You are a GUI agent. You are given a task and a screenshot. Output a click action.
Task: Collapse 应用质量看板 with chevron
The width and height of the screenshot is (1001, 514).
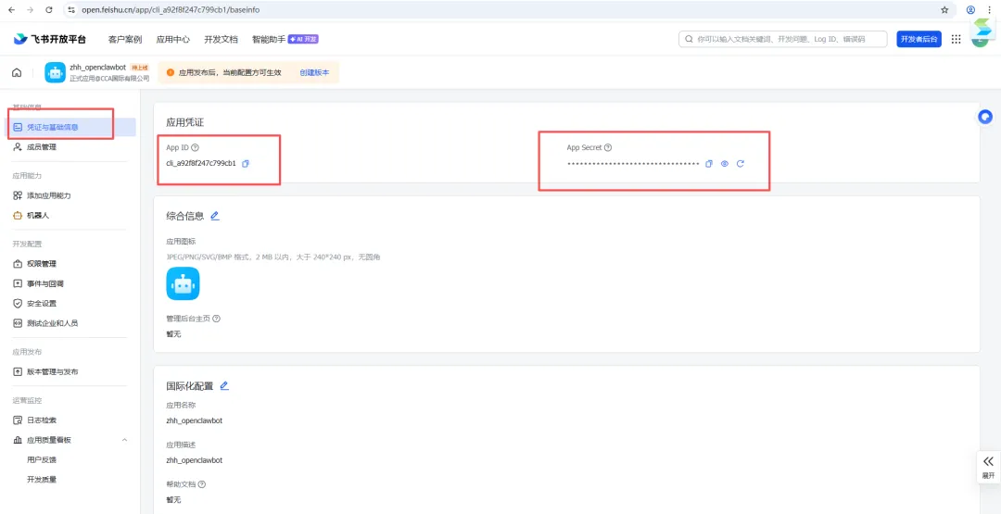click(x=124, y=440)
